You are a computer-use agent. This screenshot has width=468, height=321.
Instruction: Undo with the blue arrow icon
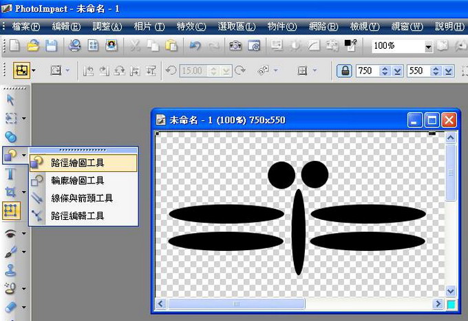(195, 45)
